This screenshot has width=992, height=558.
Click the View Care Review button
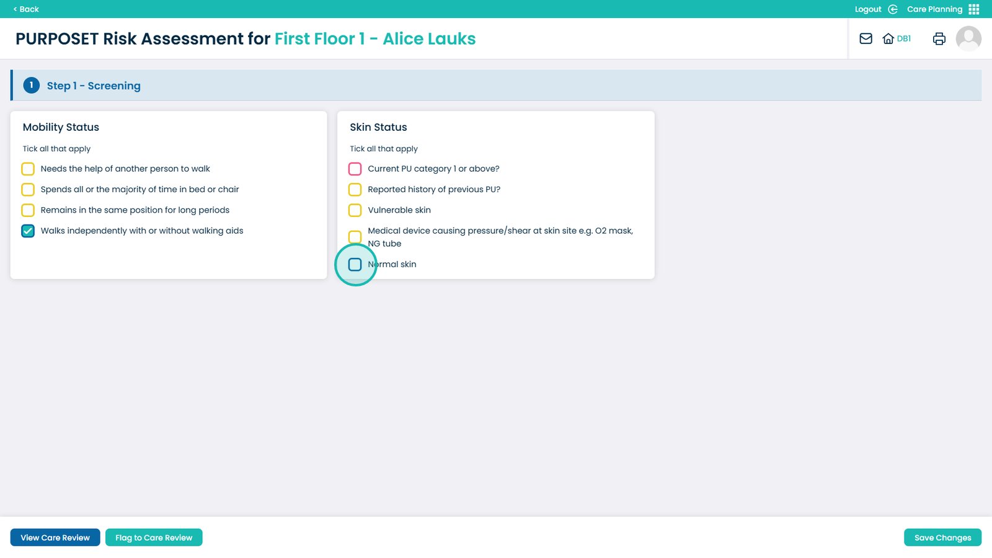(55, 538)
